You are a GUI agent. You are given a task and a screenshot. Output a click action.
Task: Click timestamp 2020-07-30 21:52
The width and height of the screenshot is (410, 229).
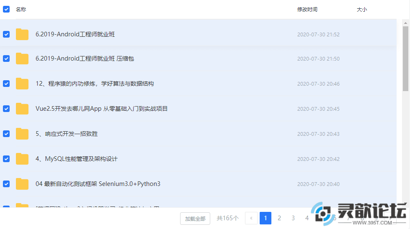318,34
